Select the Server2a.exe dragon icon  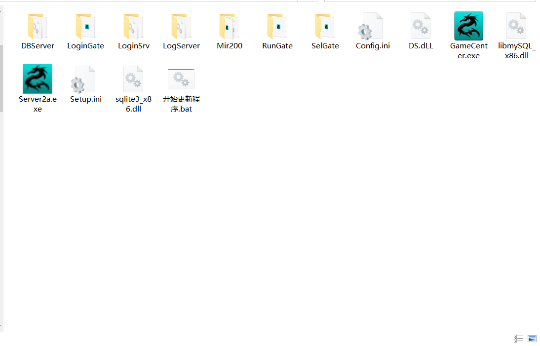(38, 79)
